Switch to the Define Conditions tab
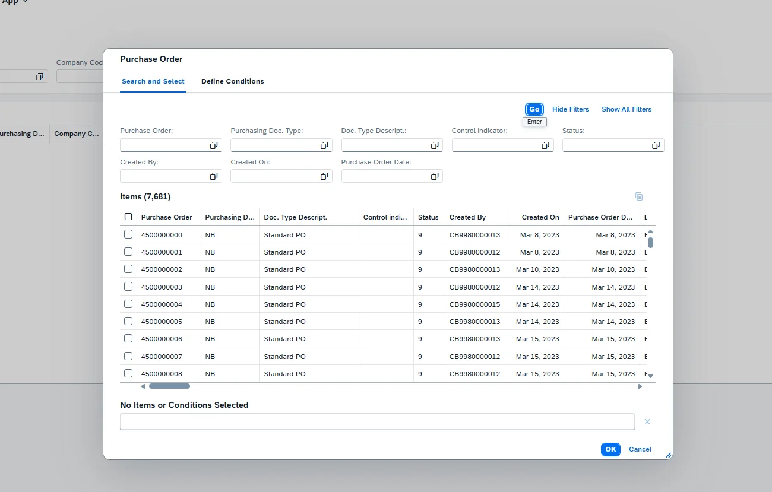 click(x=232, y=81)
